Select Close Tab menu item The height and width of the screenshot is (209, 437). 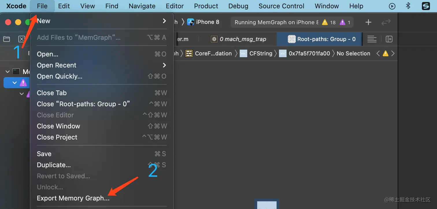pos(101,93)
